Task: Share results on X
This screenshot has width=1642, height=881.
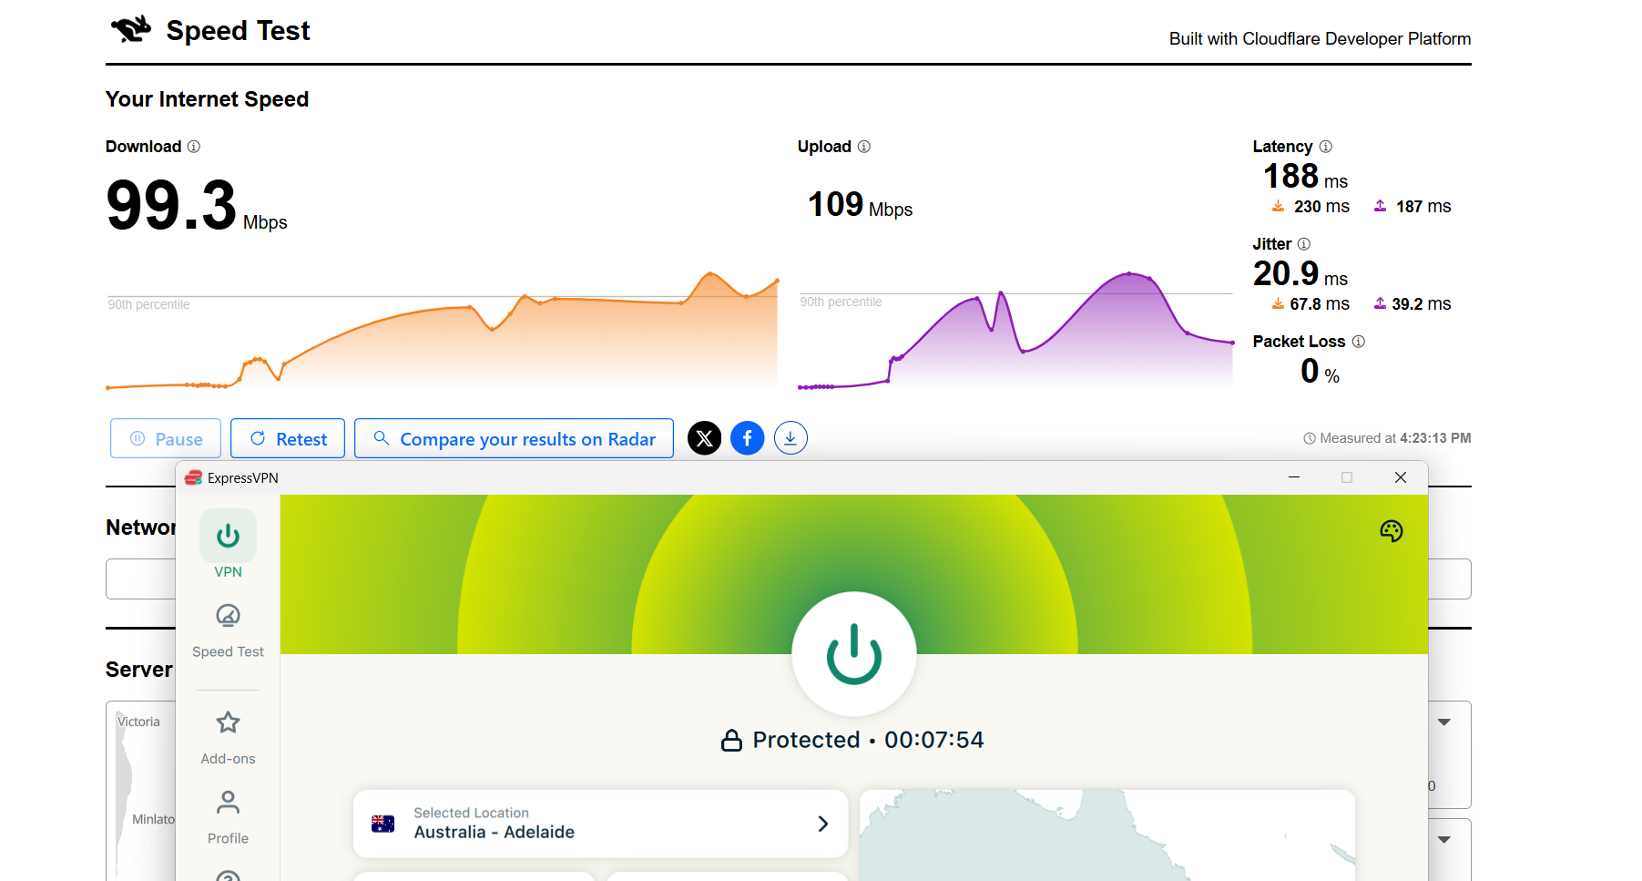Action: (x=704, y=438)
